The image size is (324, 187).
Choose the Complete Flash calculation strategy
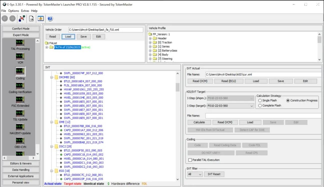click(x=260, y=106)
